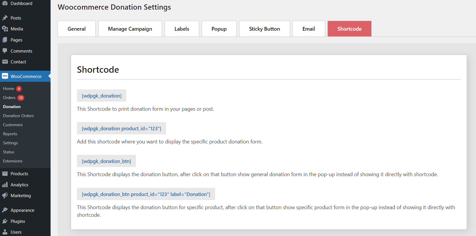Image resolution: width=476 pixels, height=236 pixels.
Task: Click the Orders count badge 10
Action: (x=21, y=98)
